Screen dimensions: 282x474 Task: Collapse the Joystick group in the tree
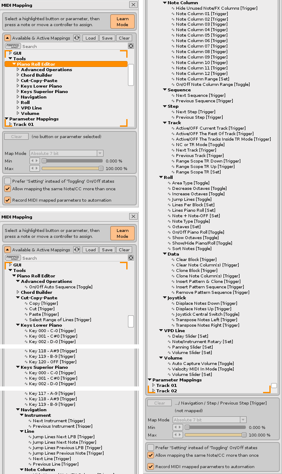(165, 298)
